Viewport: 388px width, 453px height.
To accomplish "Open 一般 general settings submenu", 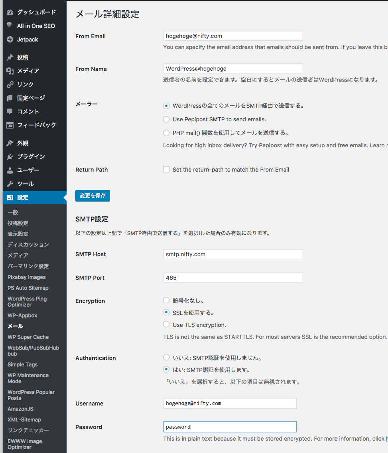I will (13, 212).
